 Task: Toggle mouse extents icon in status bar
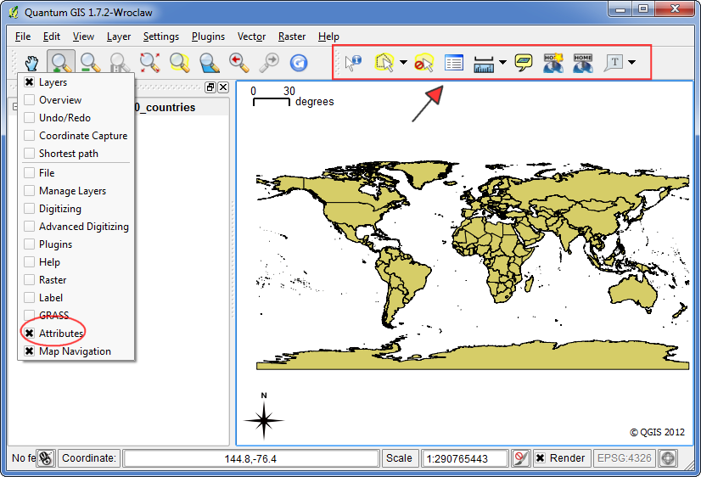click(x=46, y=458)
